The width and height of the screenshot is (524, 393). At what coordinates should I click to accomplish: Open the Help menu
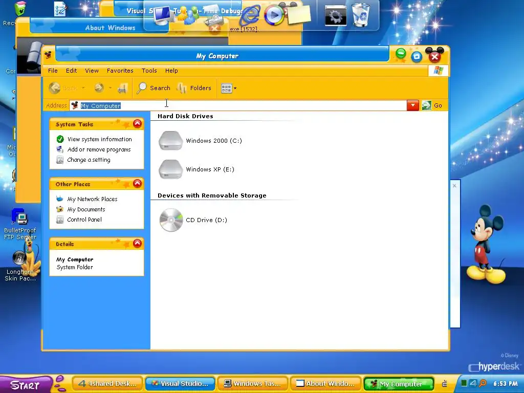[171, 71]
